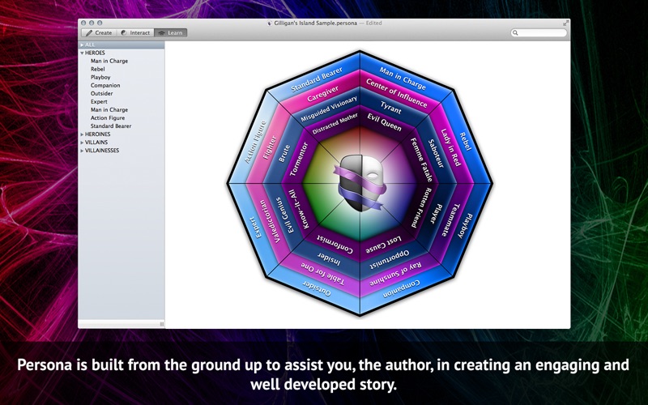
Task: Click the pink Caregiver wheel segment
Action: pyautogui.click(x=324, y=95)
